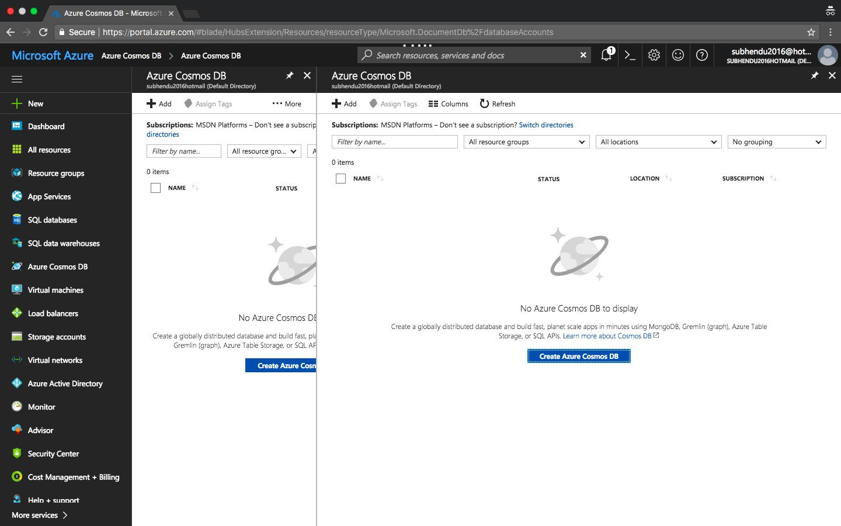
Task: Click the SQL data warehouses icon
Action: click(x=17, y=243)
